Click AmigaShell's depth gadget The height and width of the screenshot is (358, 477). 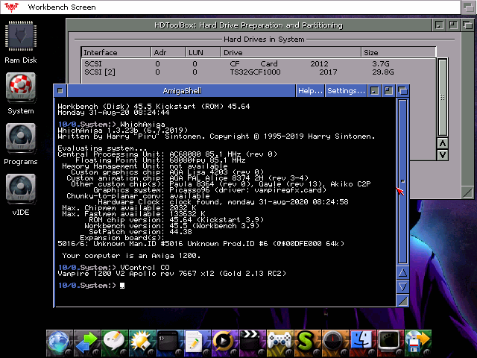click(x=402, y=91)
